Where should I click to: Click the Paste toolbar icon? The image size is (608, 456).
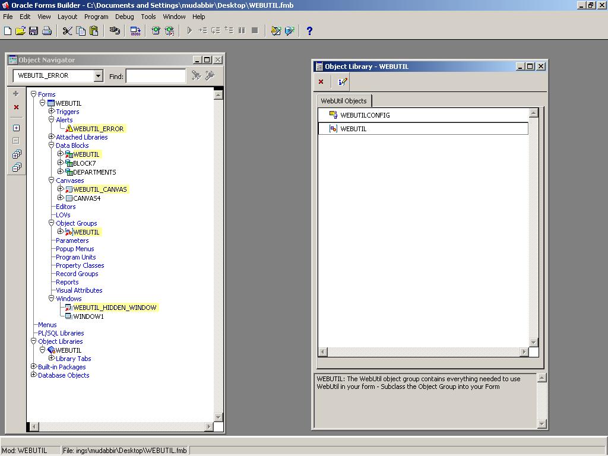click(94, 31)
